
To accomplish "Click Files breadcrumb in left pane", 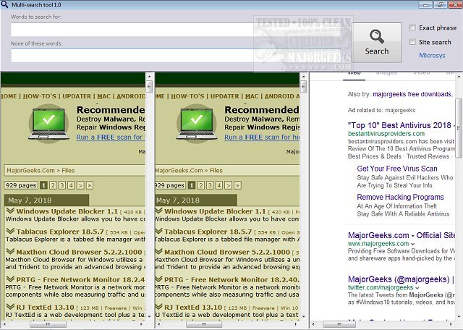I will [x=68, y=171].
